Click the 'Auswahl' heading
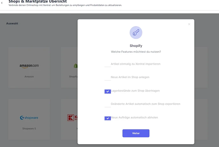Image resolution: width=219 pixels, height=147 pixels. (12, 23)
